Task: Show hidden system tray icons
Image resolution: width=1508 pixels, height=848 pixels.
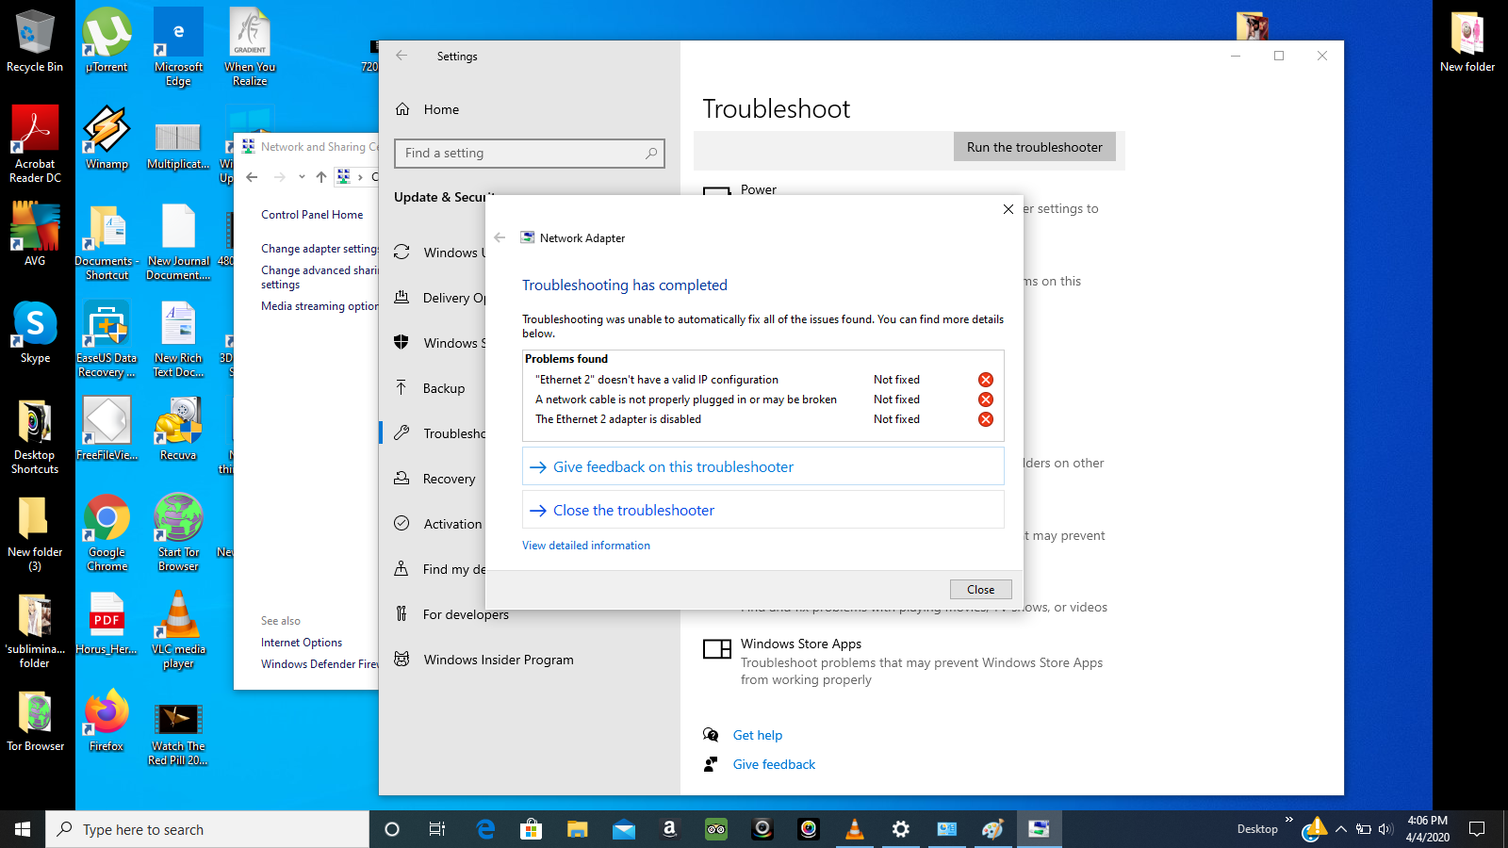Action: [1341, 829]
